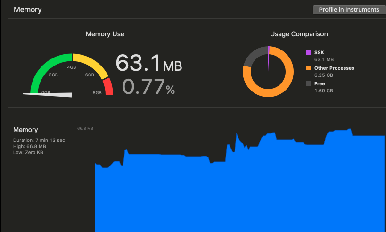Click the orange Other Processes legend swatch
This screenshot has height=232, width=386.
(308, 68)
